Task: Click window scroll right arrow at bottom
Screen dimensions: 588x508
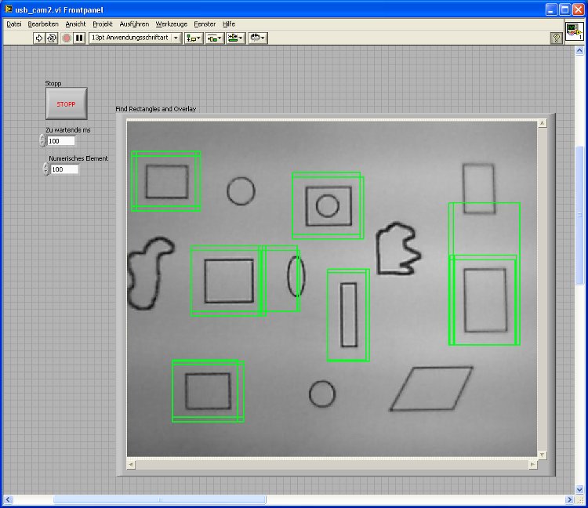Action: (570, 499)
